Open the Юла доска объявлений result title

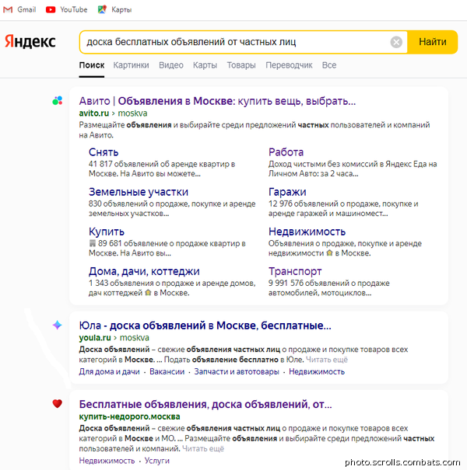pyautogui.click(x=205, y=326)
